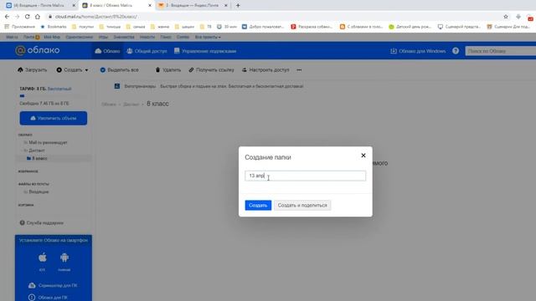Open Сценарий представ... bookmark

click(460, 26)
